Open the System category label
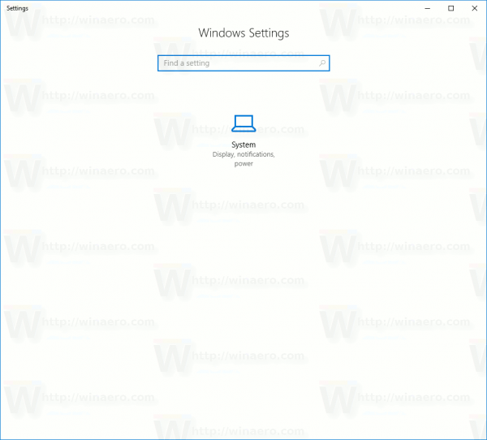 pyautogui.click(x=243, y=145)
